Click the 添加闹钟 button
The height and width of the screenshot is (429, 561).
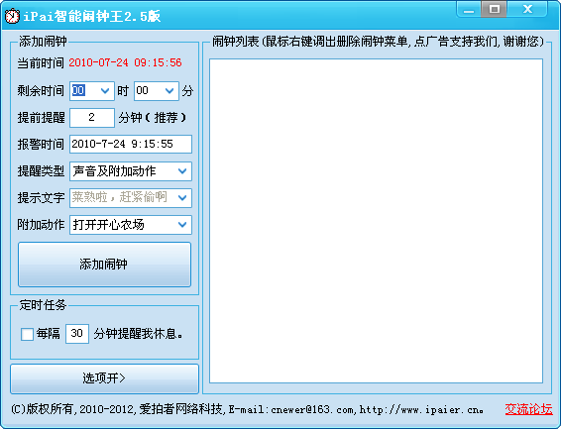point(104,265)
